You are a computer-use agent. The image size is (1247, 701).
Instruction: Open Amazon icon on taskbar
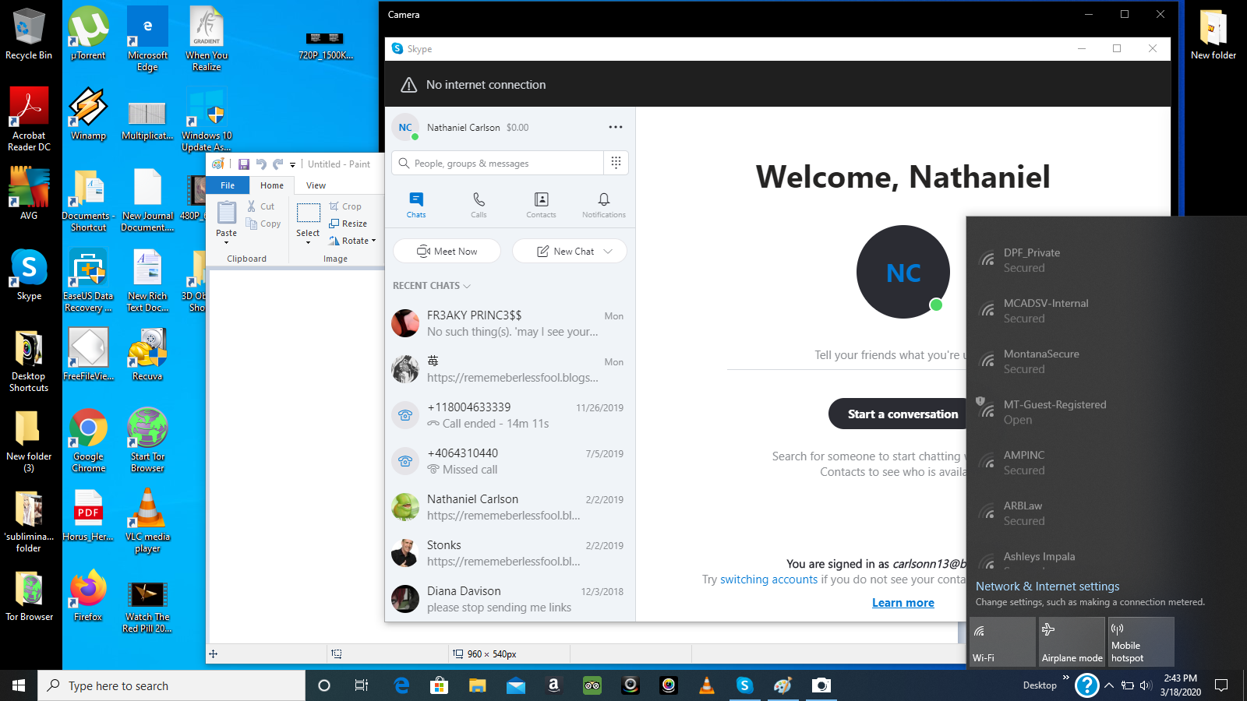554,685
